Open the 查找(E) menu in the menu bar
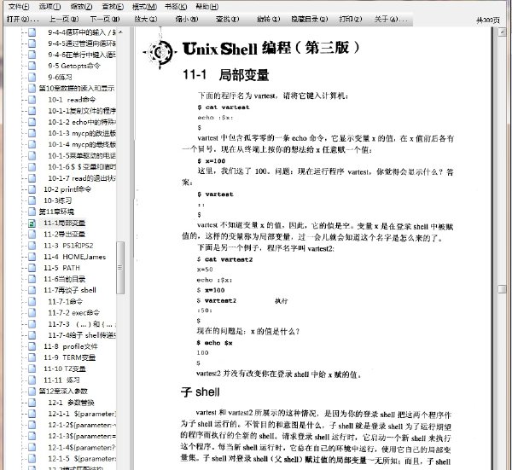Viewport: 512px width, 470px height. (113, 7)
